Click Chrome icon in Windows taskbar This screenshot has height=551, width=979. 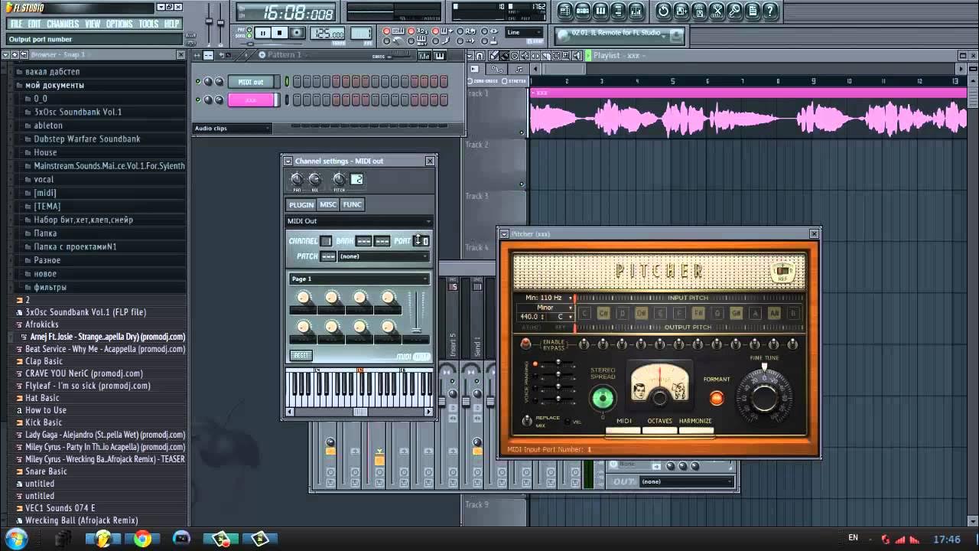tap(142, 539)
